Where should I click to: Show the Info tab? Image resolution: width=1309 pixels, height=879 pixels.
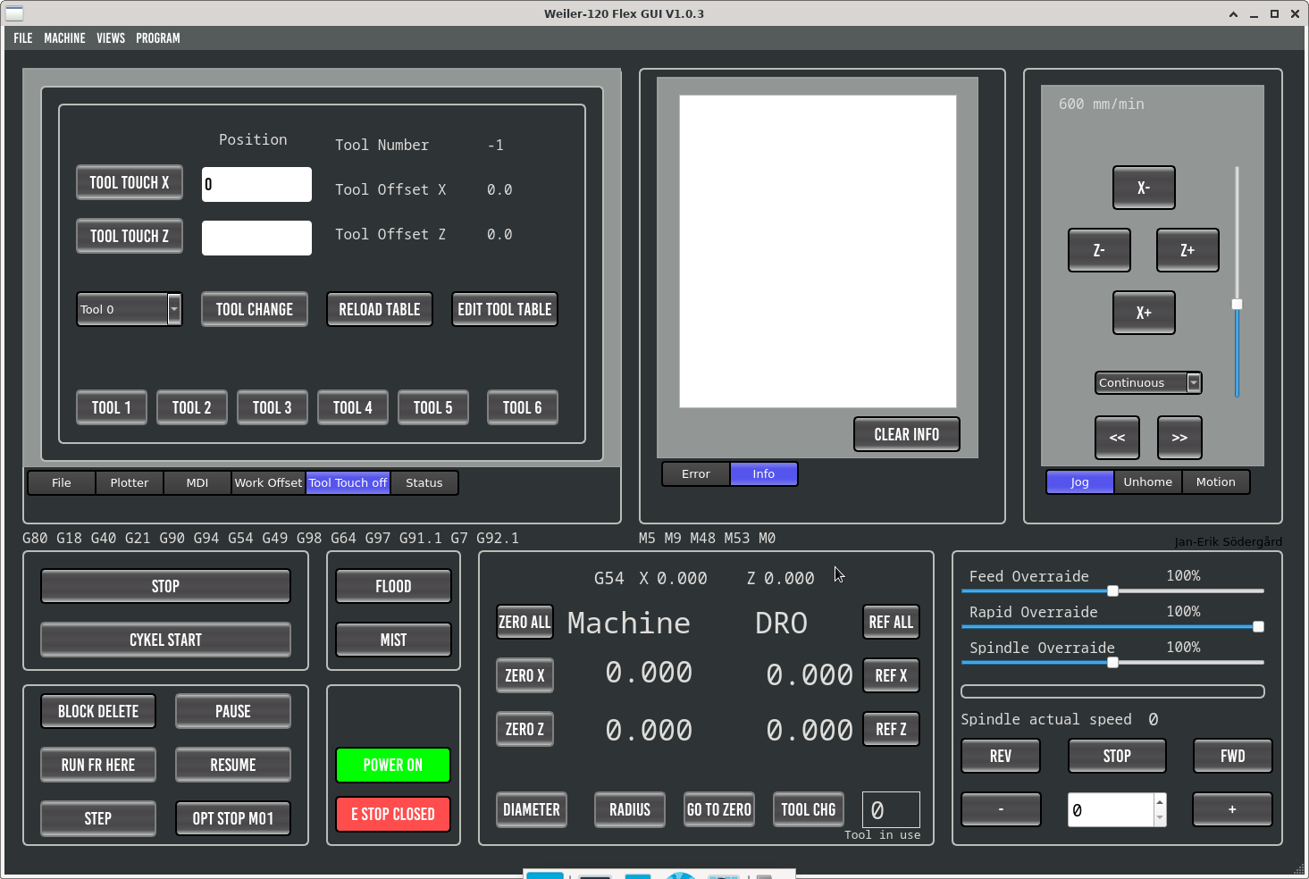pyautogui.click(x=764, y=474)
